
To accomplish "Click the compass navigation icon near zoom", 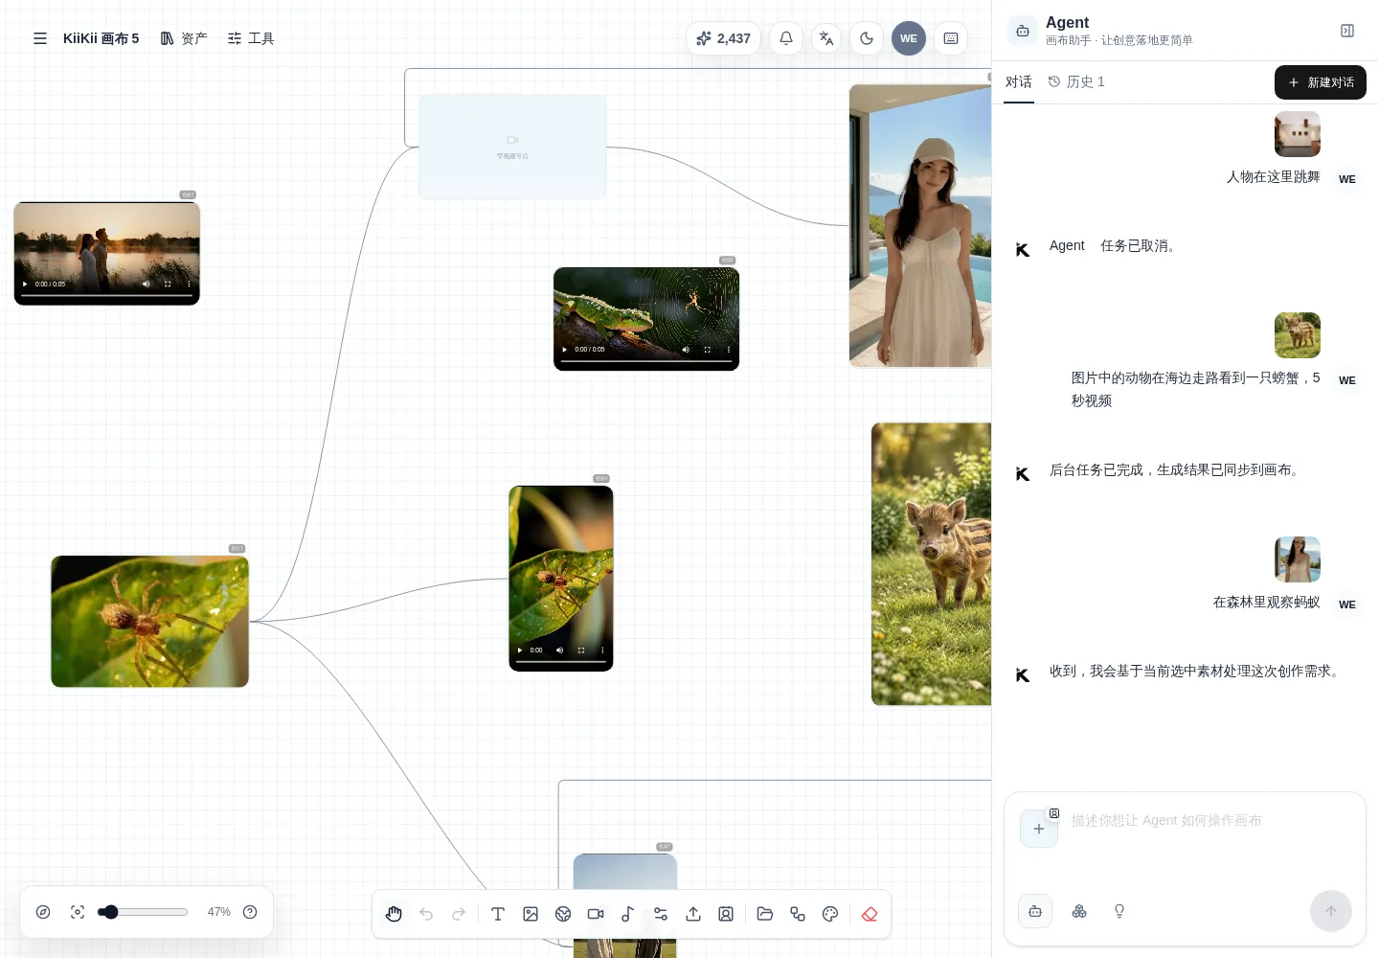I will 43,912.
